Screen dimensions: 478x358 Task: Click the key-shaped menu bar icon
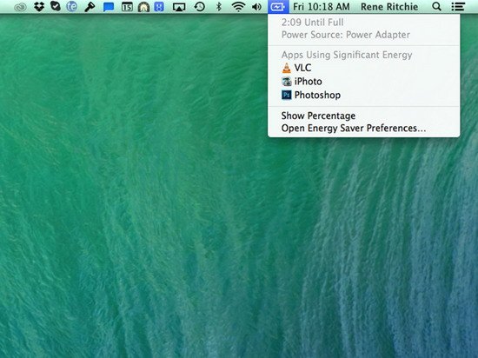(x=90, y=7)
